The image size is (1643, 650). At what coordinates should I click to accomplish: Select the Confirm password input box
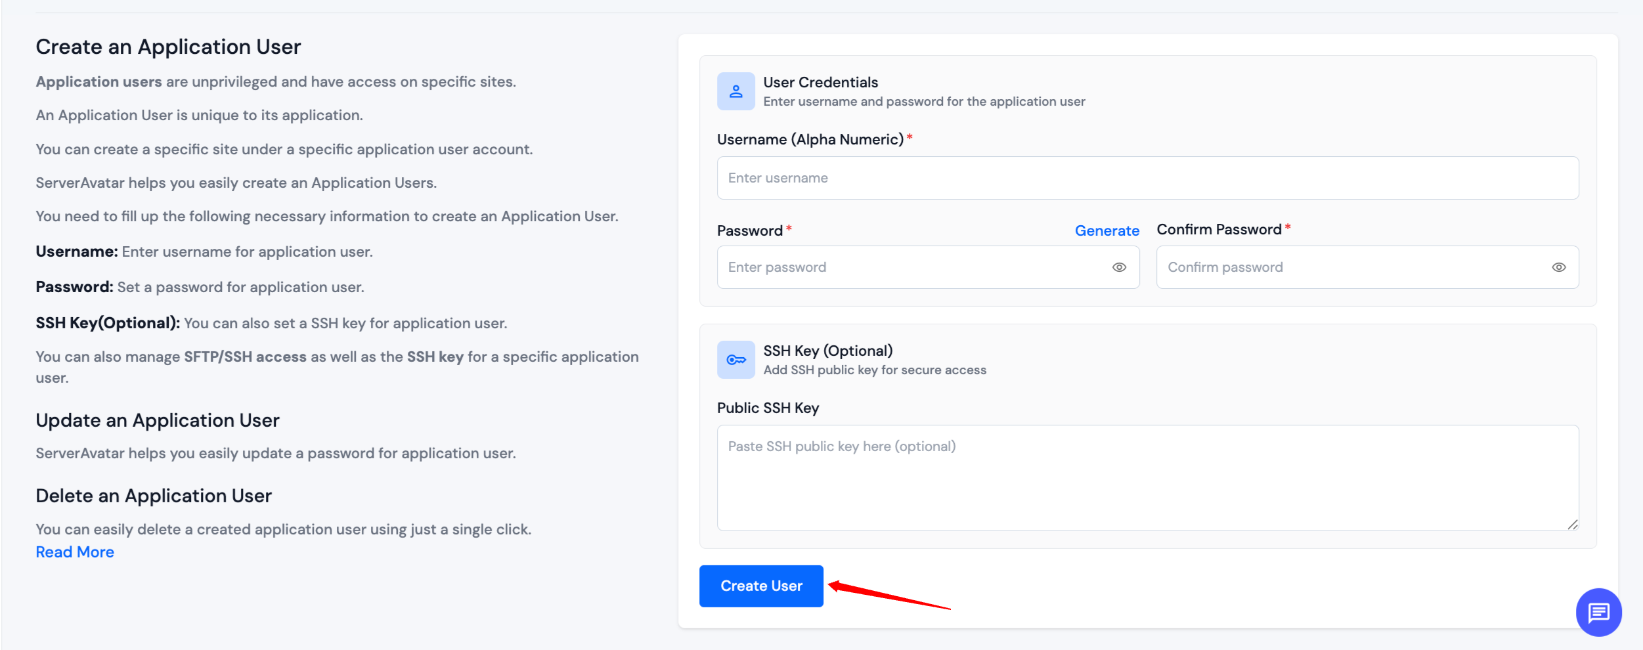(1353, 267)
